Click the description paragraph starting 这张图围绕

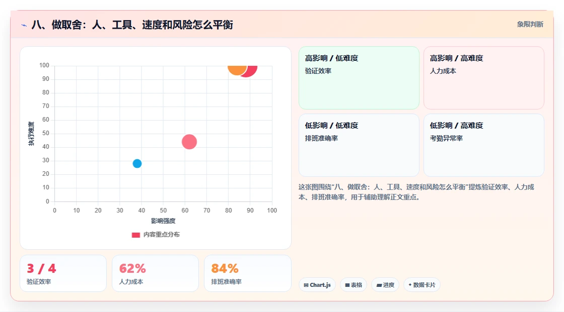416,192
